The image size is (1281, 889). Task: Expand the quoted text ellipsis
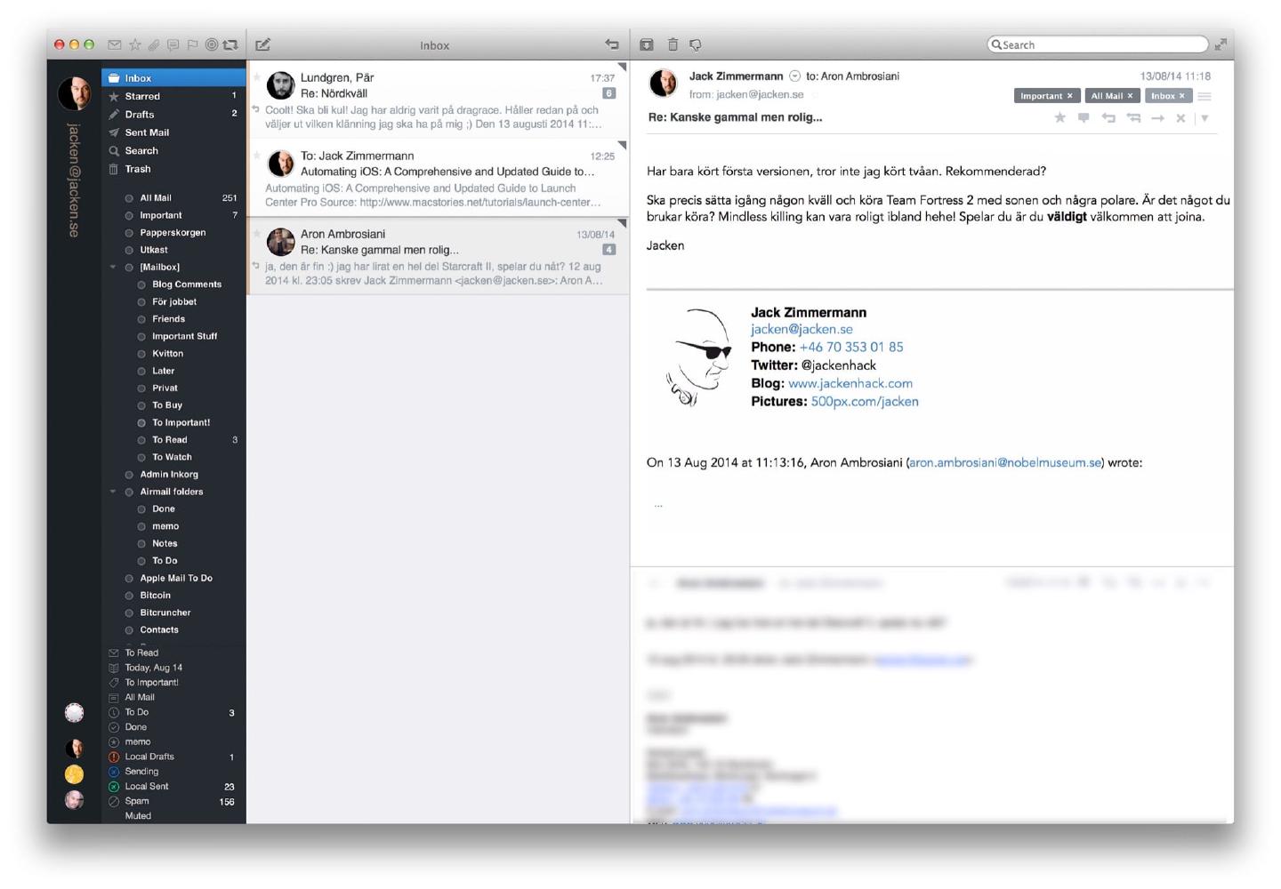point(658,505)
